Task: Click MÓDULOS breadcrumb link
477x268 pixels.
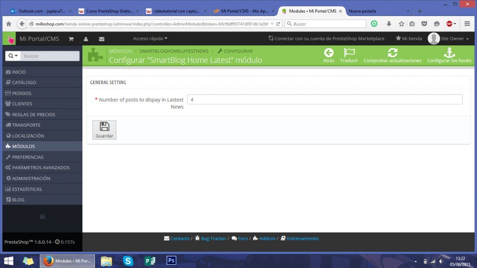Action: pyautogui.click(x=121, y=51)
